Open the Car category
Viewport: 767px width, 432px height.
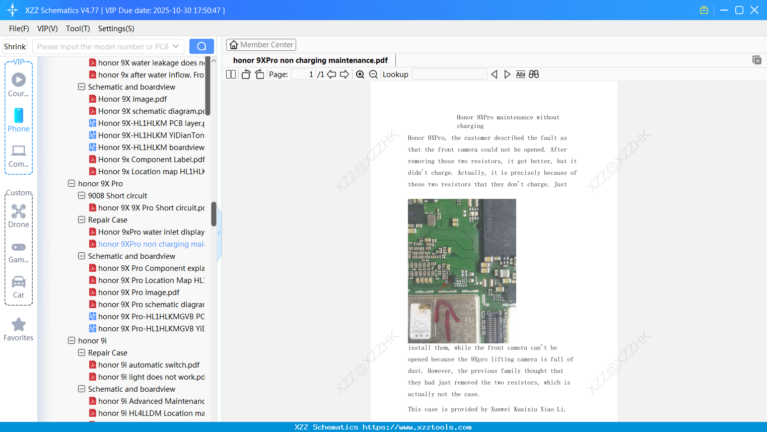point(19,287)
